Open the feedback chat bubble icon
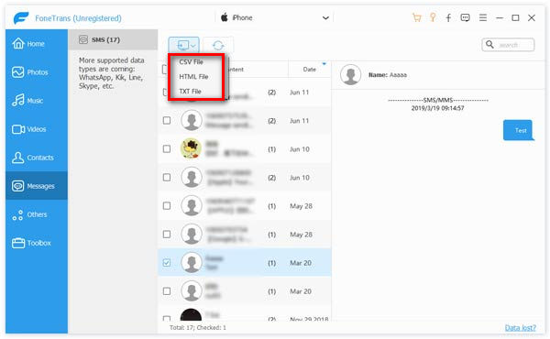The height and width of the screenshot is (339, 550). point(465,17)
